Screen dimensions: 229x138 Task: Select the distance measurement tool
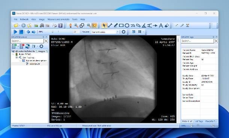(x=110, y=25)
